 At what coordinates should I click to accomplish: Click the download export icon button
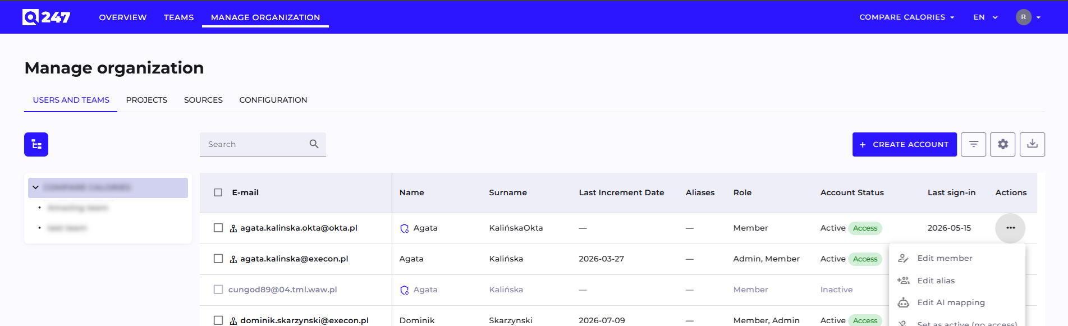click(x=1032, y=144)
